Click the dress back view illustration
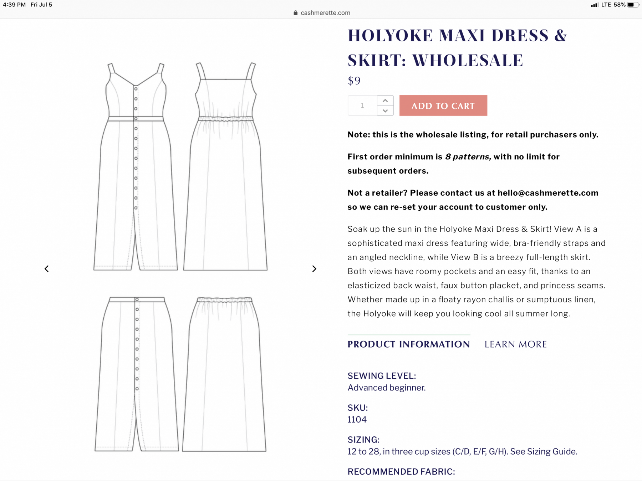Image resolution: width=642 pixels, height=481 pixels. click(x=225, y=168)
